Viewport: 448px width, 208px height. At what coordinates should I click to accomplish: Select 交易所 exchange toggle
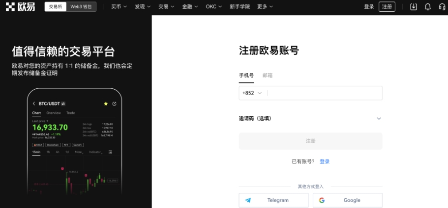coord(56,7)
